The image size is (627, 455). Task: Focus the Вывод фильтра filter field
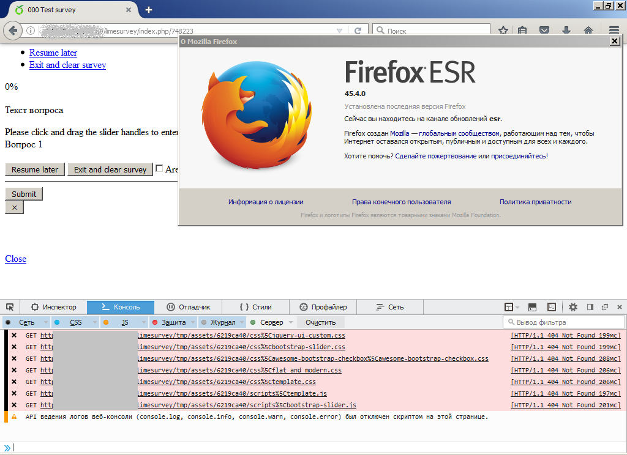tap(564, 322)
